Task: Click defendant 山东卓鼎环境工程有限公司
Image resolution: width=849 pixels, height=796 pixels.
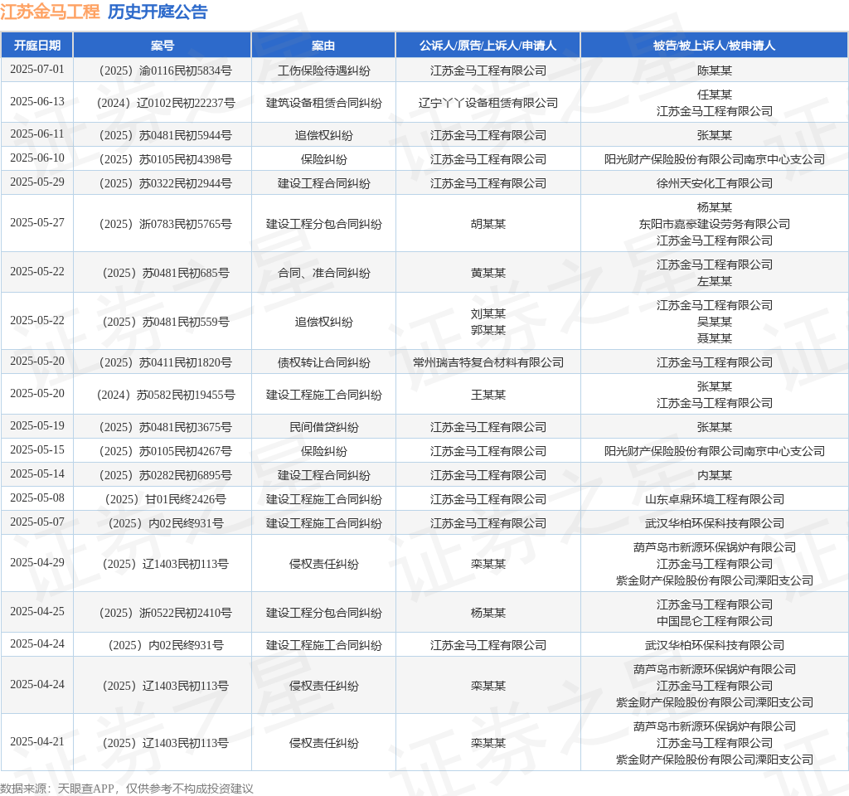Action: [714, 499]
